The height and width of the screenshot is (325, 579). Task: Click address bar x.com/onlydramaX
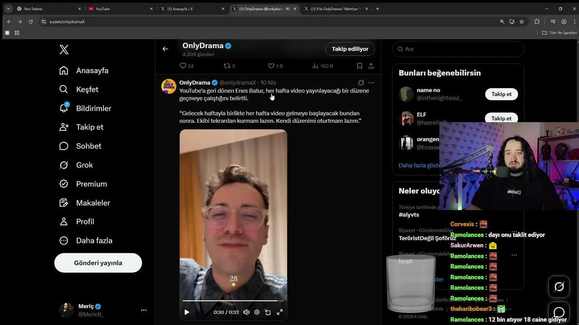click(67, 22)
